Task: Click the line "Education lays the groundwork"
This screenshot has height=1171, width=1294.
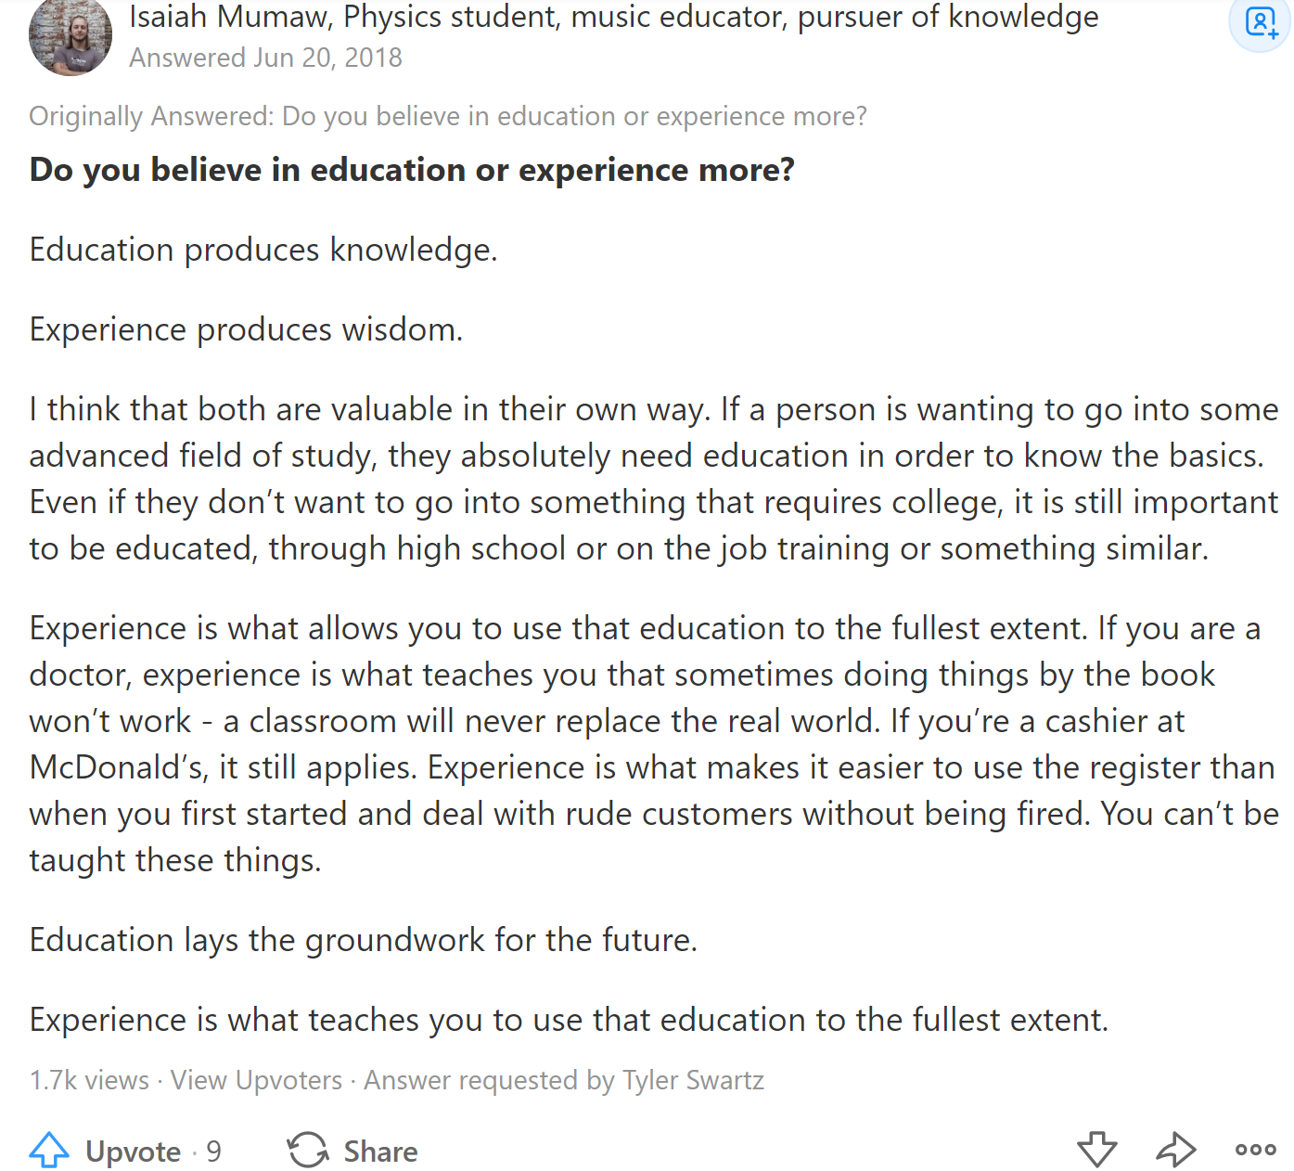Action: click(x=363, y=940)
